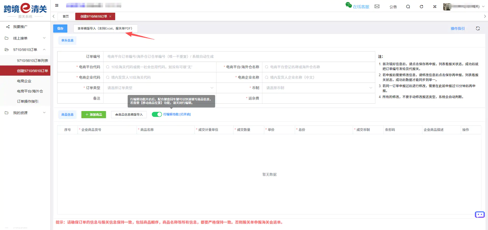
Task: Toggle fullscreen with the expand icon
Action: click(x=435, y=7)
